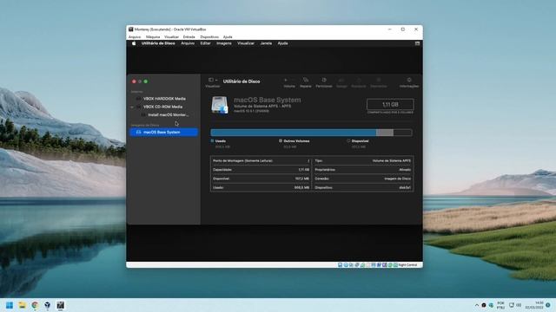Click the Dispositivo table row

pyautogui.click(x=363, y=187)
